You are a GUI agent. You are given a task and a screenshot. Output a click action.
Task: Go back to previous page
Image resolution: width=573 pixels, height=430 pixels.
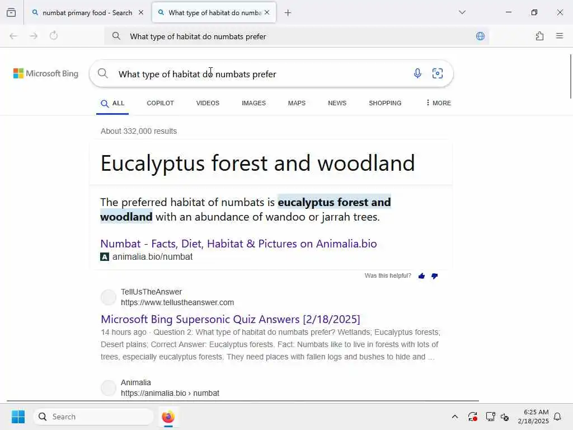point(13,36)
